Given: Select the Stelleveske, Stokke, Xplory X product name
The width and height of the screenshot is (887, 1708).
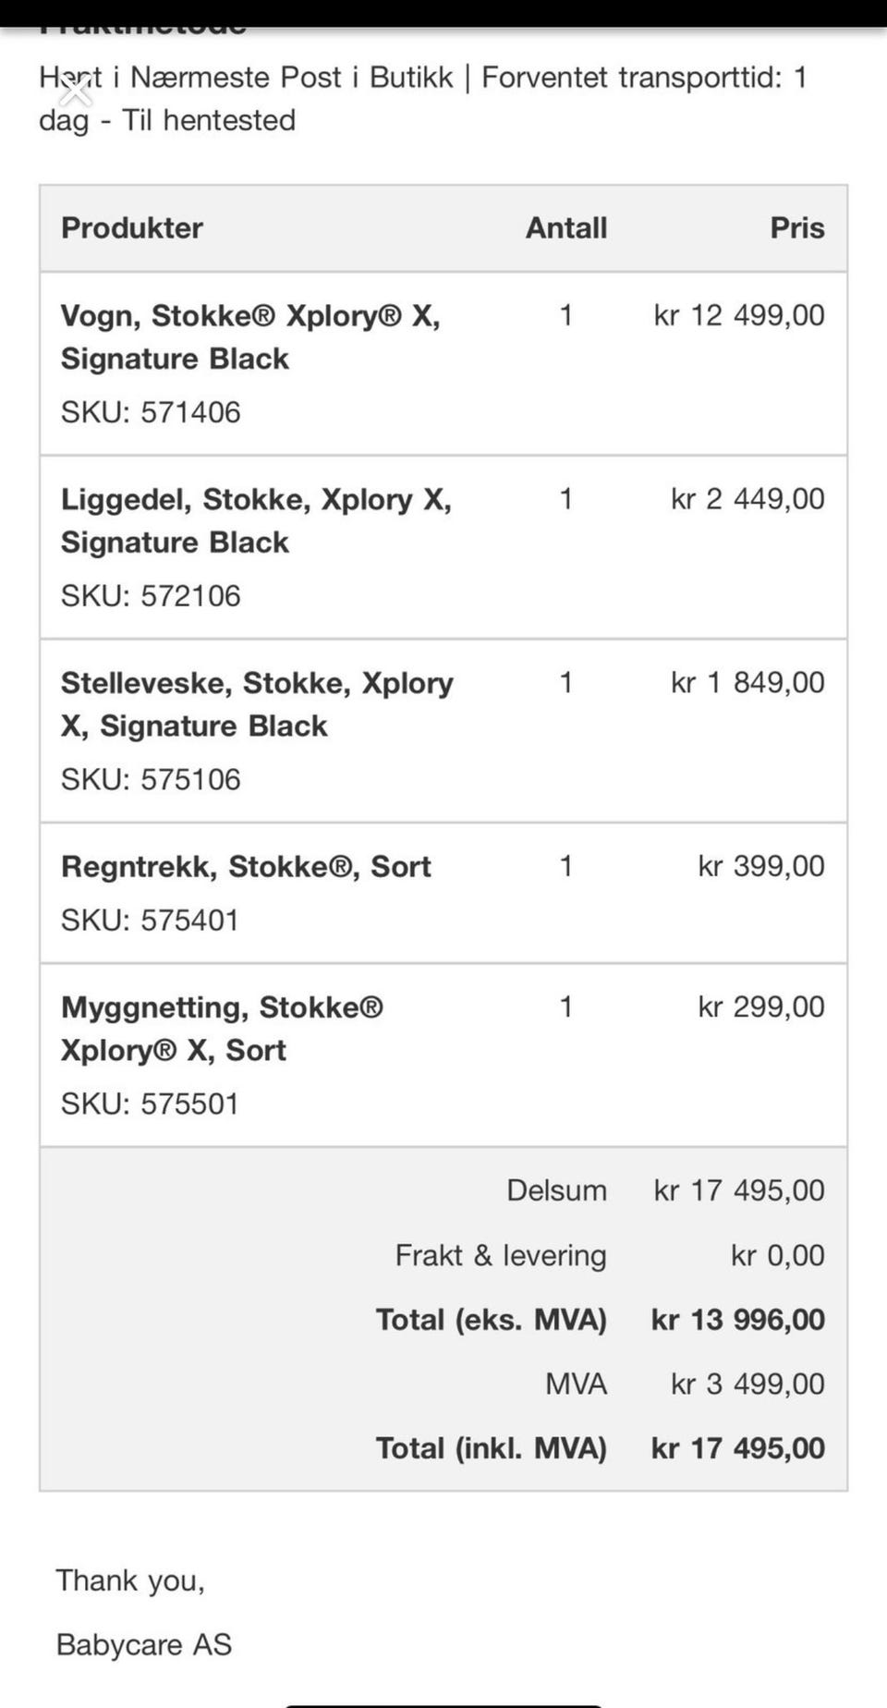Looking at the screenshot, I should click(257, 704).
